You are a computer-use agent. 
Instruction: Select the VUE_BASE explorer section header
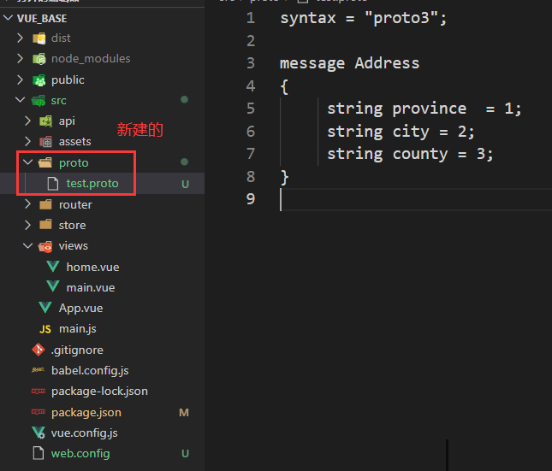click(x=102, y=18)
